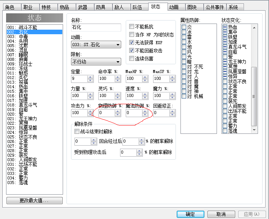The image size is (269, 219).
Task: Select state 021: 龙王神力
Action: point(35,119)
